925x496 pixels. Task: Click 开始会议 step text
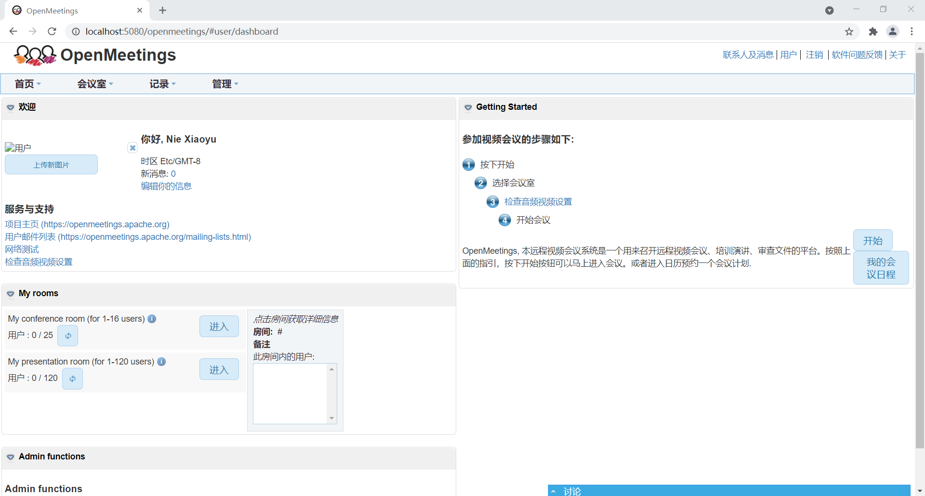point(533,220)
